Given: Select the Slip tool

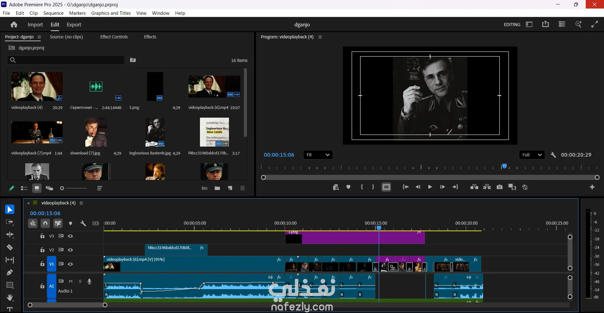Looking at the screenshot, I should tap(10, 260).
